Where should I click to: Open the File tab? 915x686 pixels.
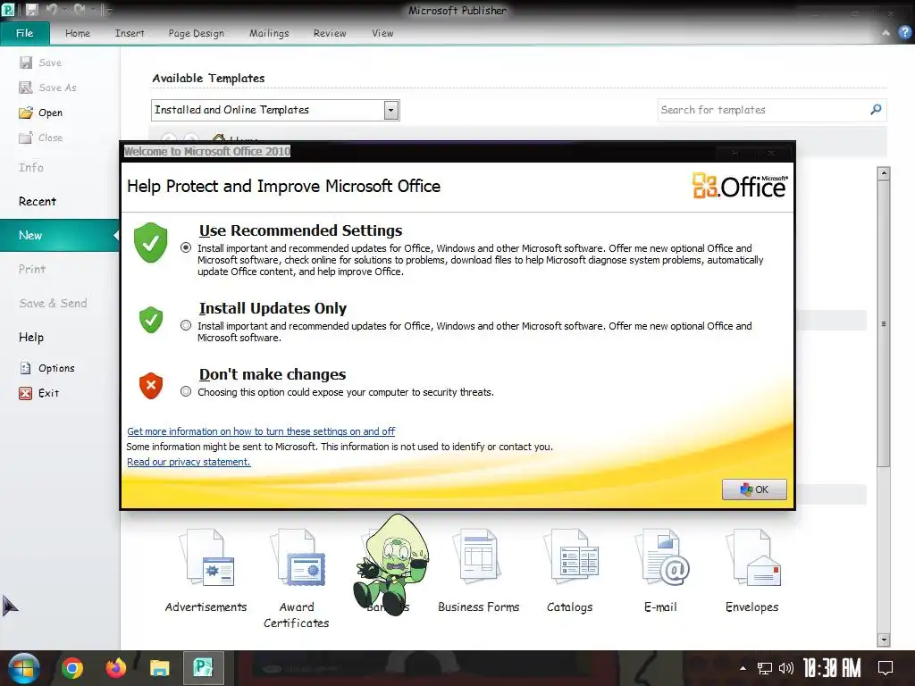click(x=24, y=33)
